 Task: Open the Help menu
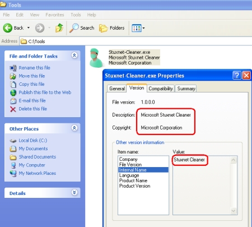coord(91,15)
